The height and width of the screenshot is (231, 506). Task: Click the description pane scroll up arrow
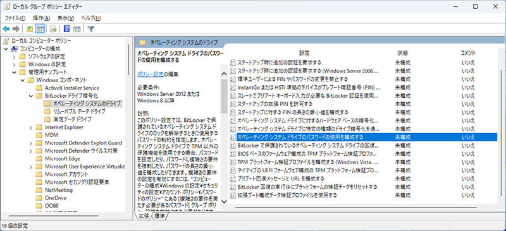pos(224,74)
